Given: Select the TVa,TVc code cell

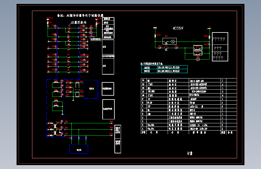Looking at the screenshot, I should (157, 129).
